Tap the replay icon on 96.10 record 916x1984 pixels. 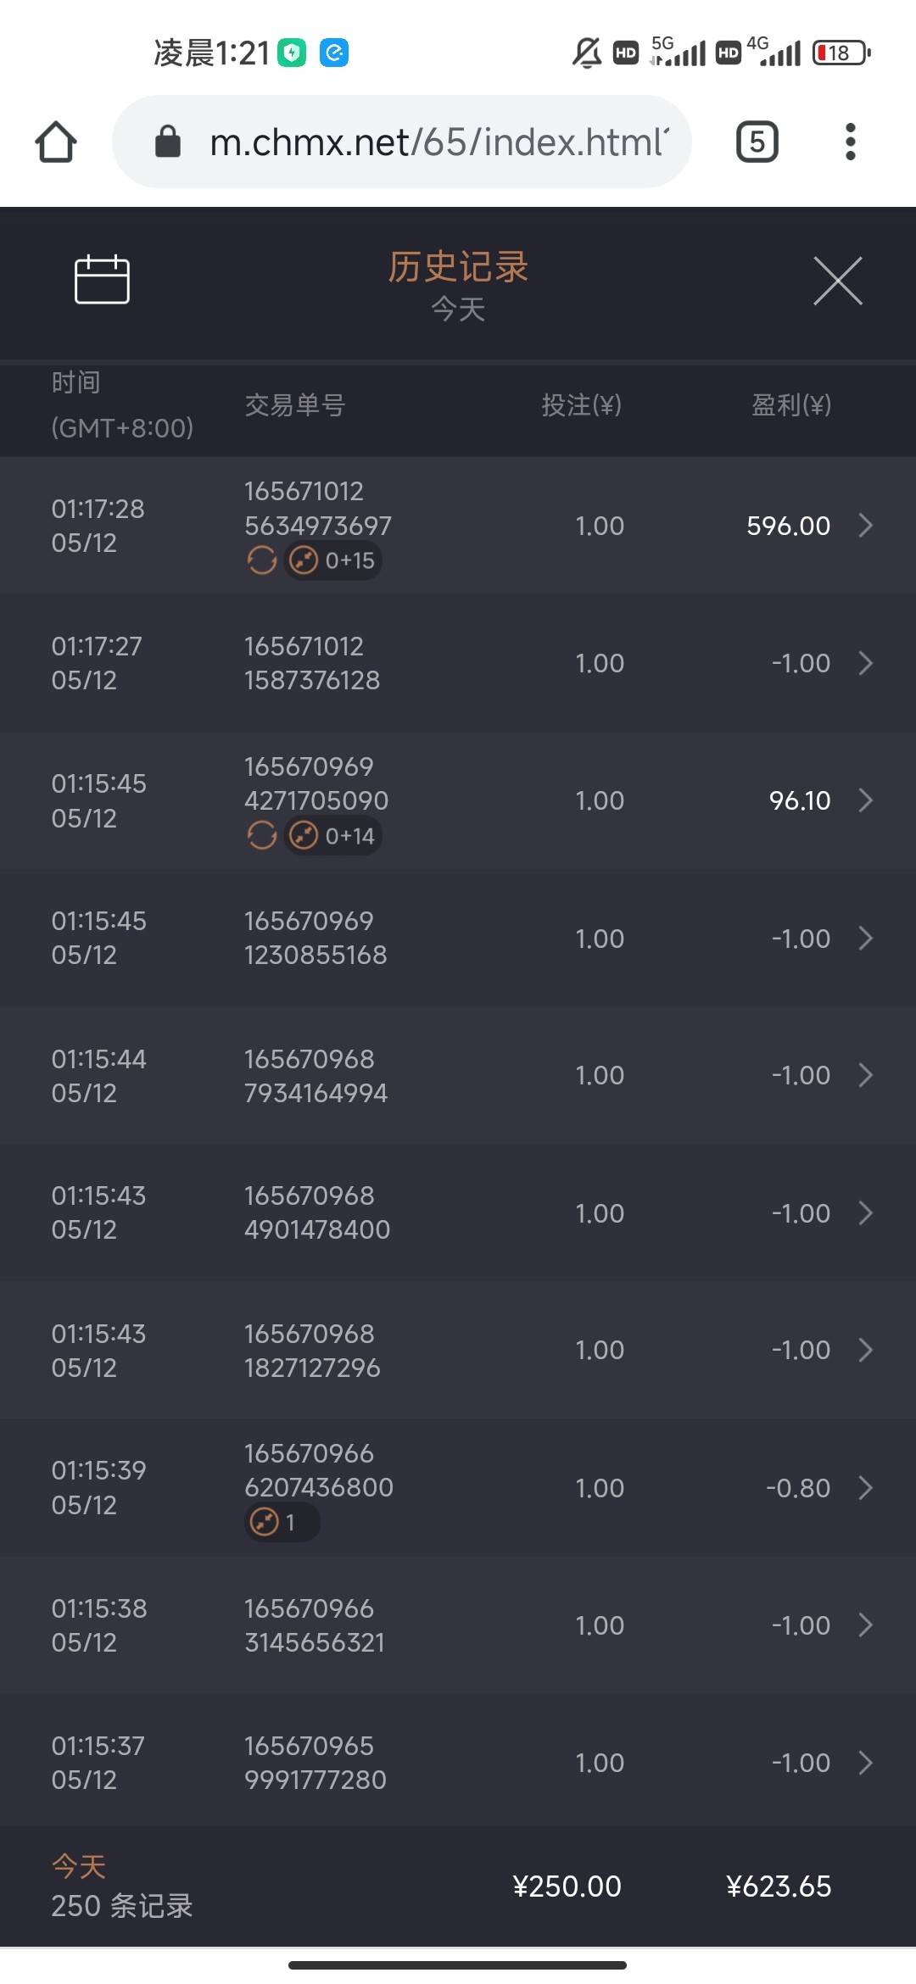262,836
